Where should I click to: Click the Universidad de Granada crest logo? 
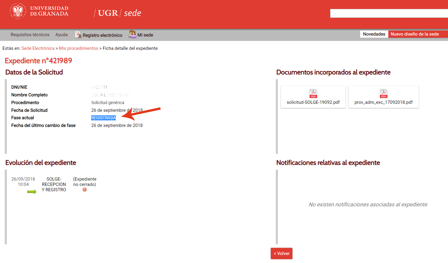coord(18,11)
